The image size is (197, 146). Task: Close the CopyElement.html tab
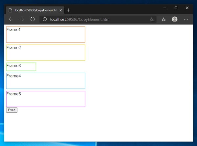[61, 10]
